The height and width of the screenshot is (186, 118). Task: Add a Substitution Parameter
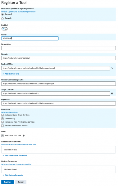coord(15,156)
